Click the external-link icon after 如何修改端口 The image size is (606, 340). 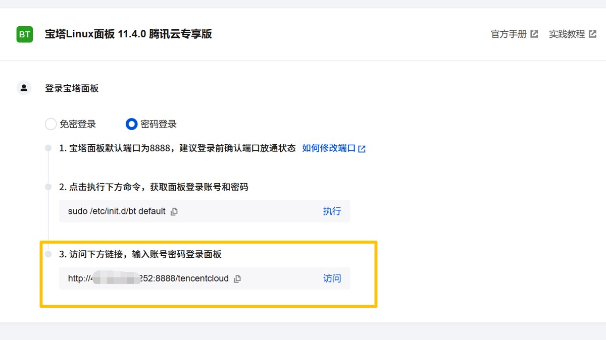[362, 149]
